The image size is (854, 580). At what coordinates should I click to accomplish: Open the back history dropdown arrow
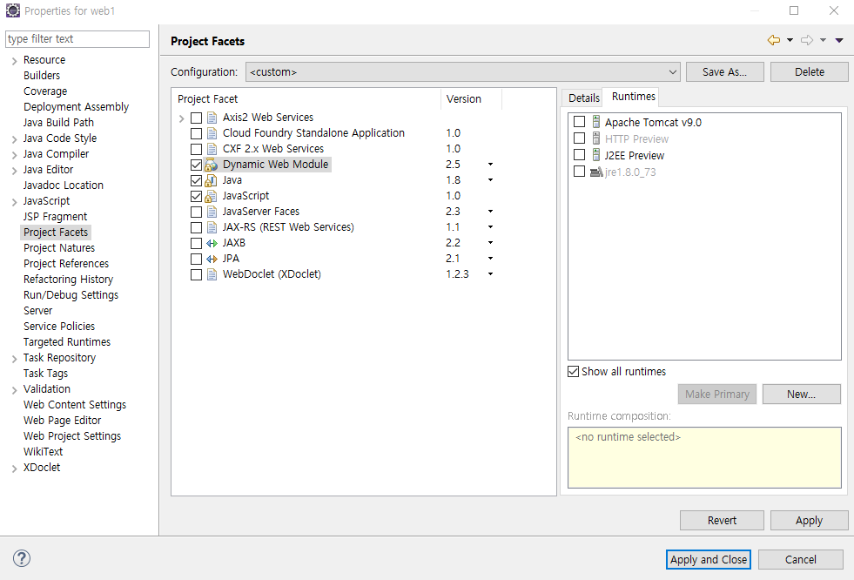click(x=790, y=40)
